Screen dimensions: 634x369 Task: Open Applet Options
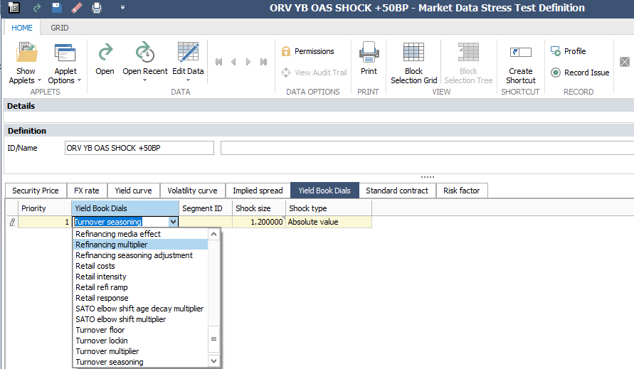pyautogui.click(x=65, y=63)
